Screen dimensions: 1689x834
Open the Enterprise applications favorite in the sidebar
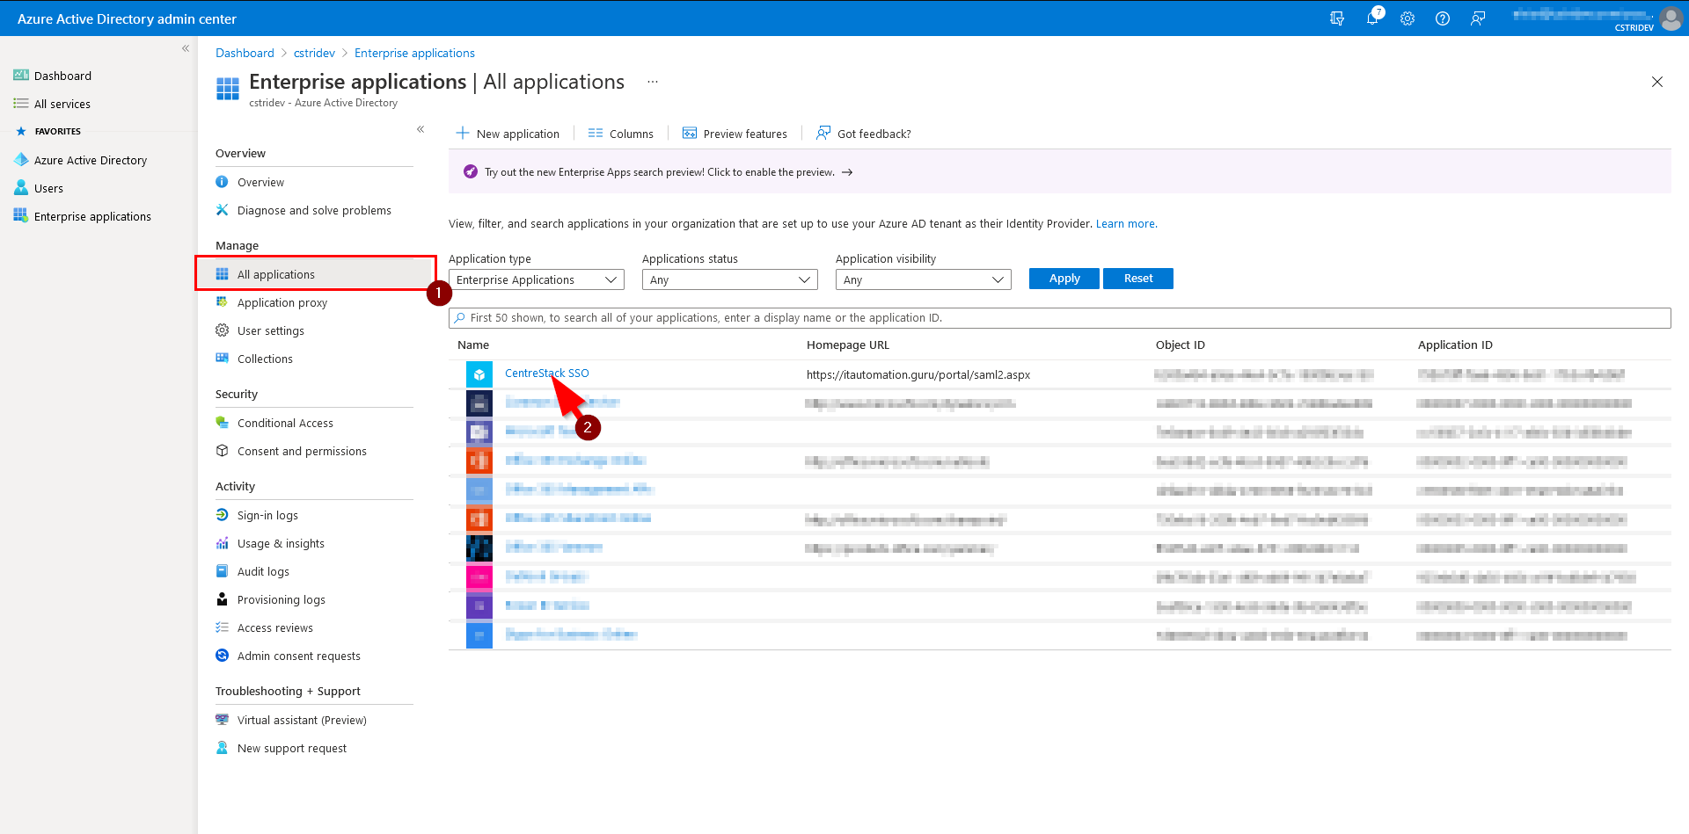[92, 216]
